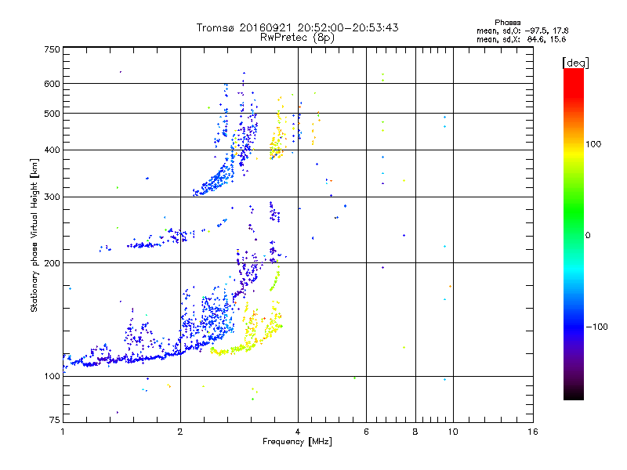627x470 pixels.
Task: Click the '4' x-axis tick label
Action: 298,432
